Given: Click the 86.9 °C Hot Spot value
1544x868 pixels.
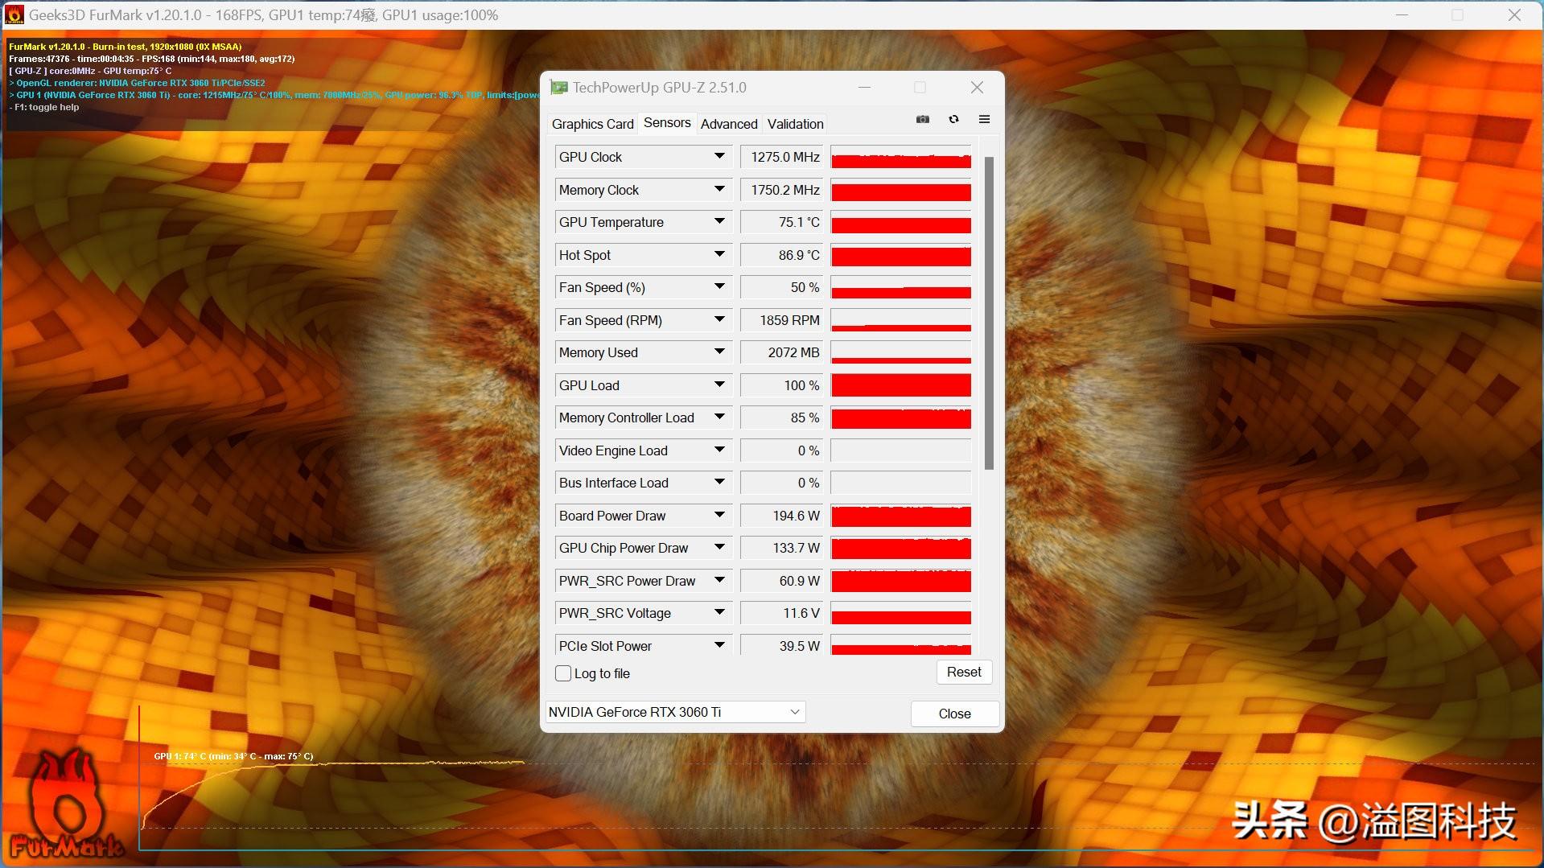Looking at the screenshot, I should pyautogui.click(x=781, y=255).
